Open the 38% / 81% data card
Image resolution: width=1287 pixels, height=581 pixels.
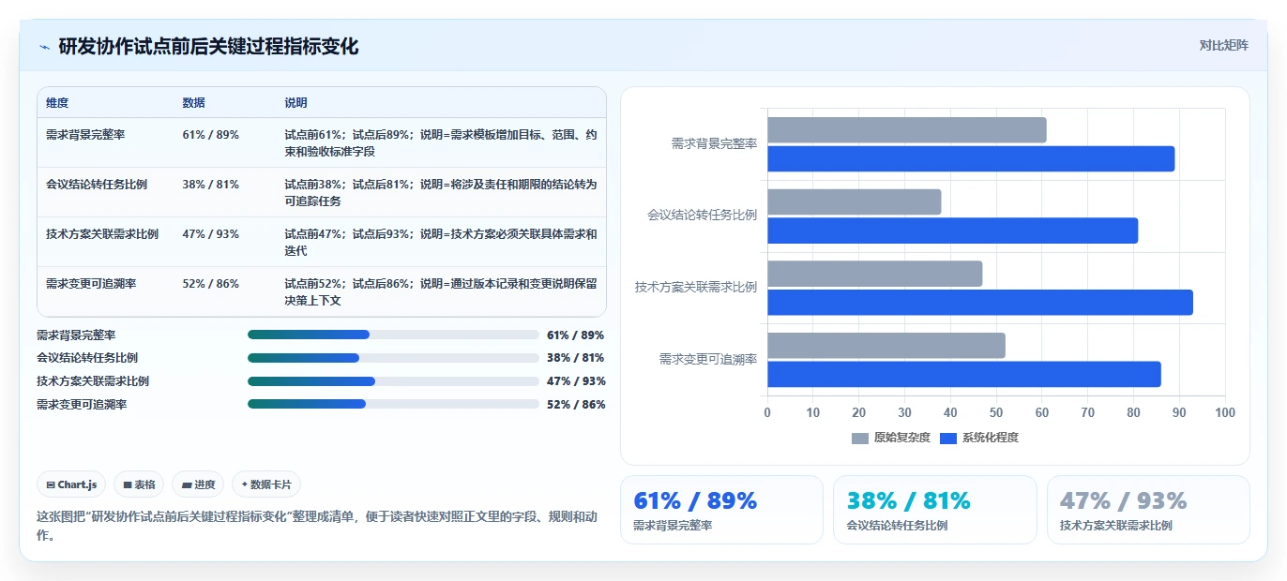(x=935, y=510)
